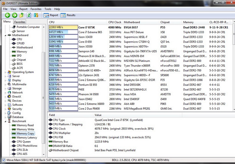The height and width of the screenshot is (164, 235).
Task: Open the Report toolbar button
Action: (x=51, y=15)
